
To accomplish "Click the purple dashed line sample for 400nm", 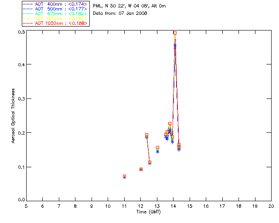I will click(27, 4).
